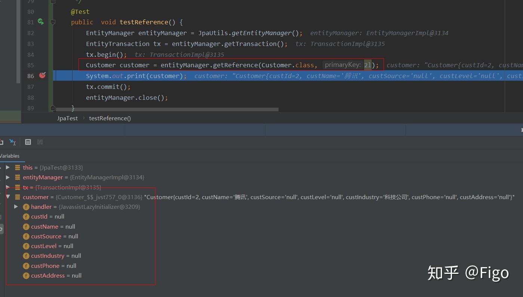Click the editor horizontal scrollbar
This screenshot has height=297, width=523.
[167, 109]
